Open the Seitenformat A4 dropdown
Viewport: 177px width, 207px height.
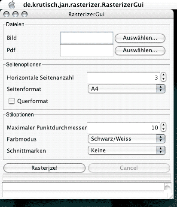click(127, 89)
